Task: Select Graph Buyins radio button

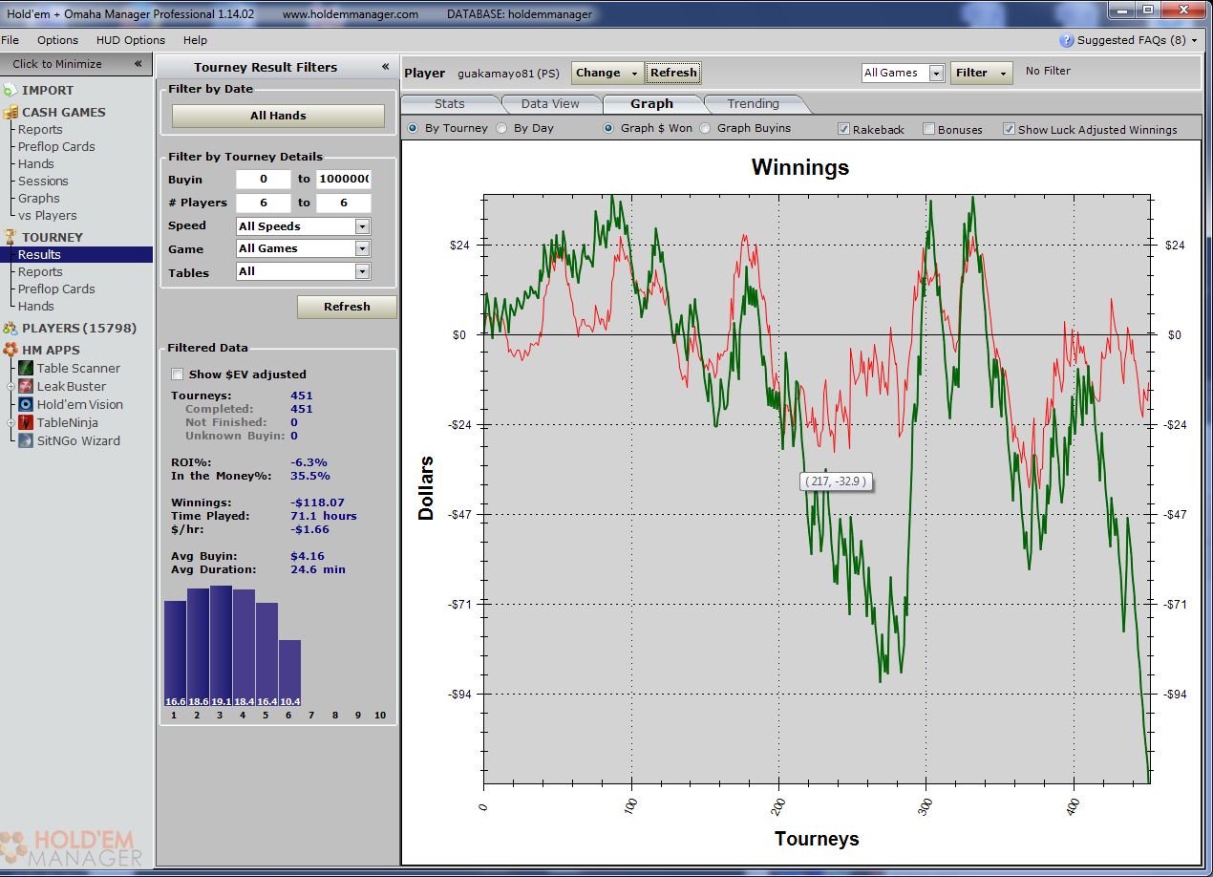Action: (705, 128)
